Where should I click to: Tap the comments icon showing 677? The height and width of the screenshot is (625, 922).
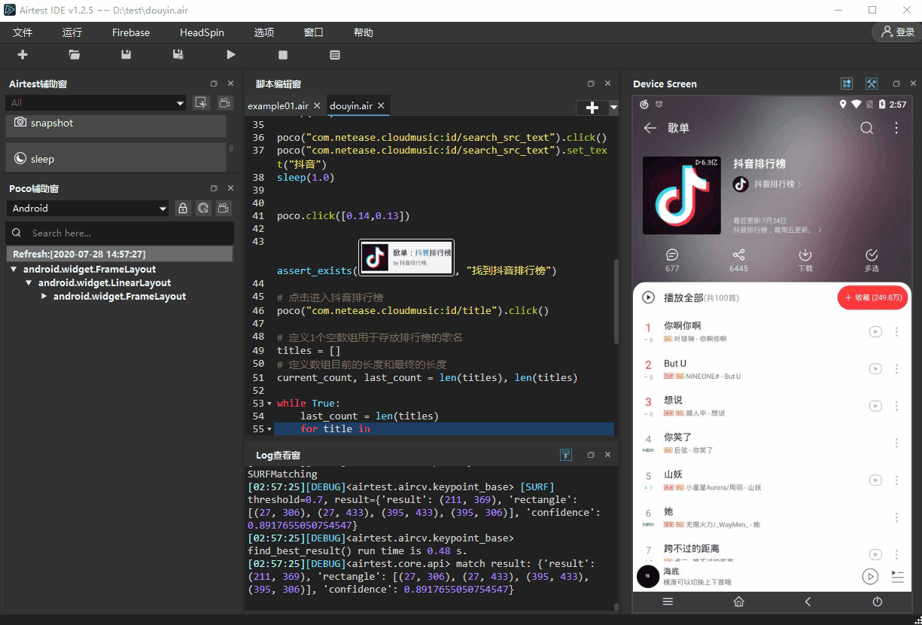672,261
